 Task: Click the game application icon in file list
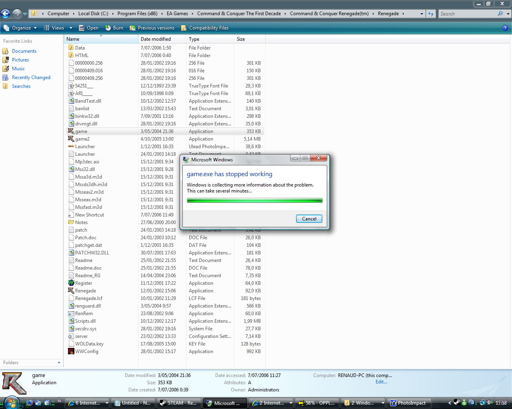[x=71, y=131]
